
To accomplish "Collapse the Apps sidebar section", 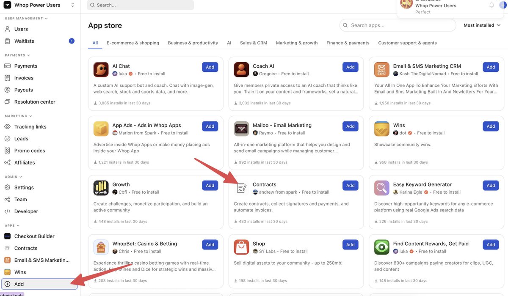I will (12, 226).
